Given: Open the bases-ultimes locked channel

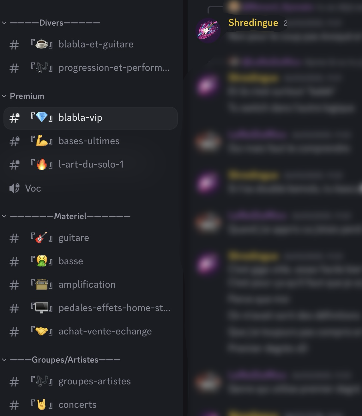Looking at the screenshot, I should [x=90, y=141].
